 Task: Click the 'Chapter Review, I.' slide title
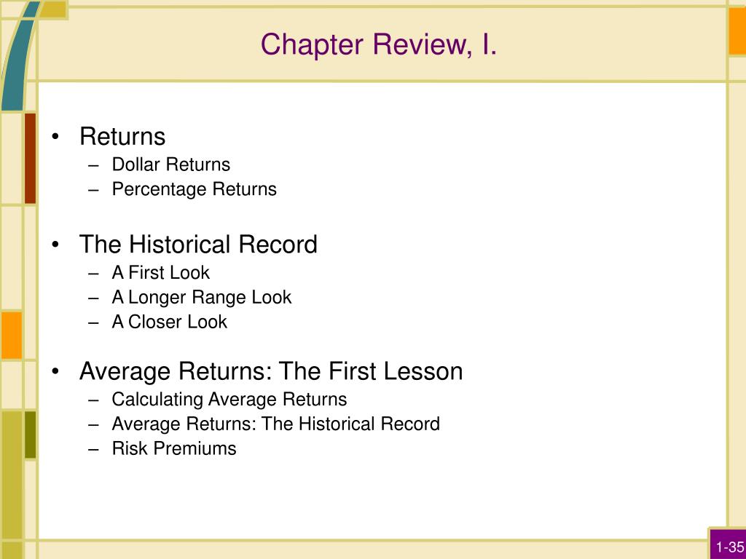click(x=379, y=45)
